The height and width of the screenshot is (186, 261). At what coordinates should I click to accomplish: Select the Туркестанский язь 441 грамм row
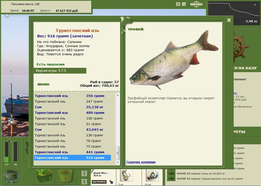pyautogui.click(x=72, y=152)
